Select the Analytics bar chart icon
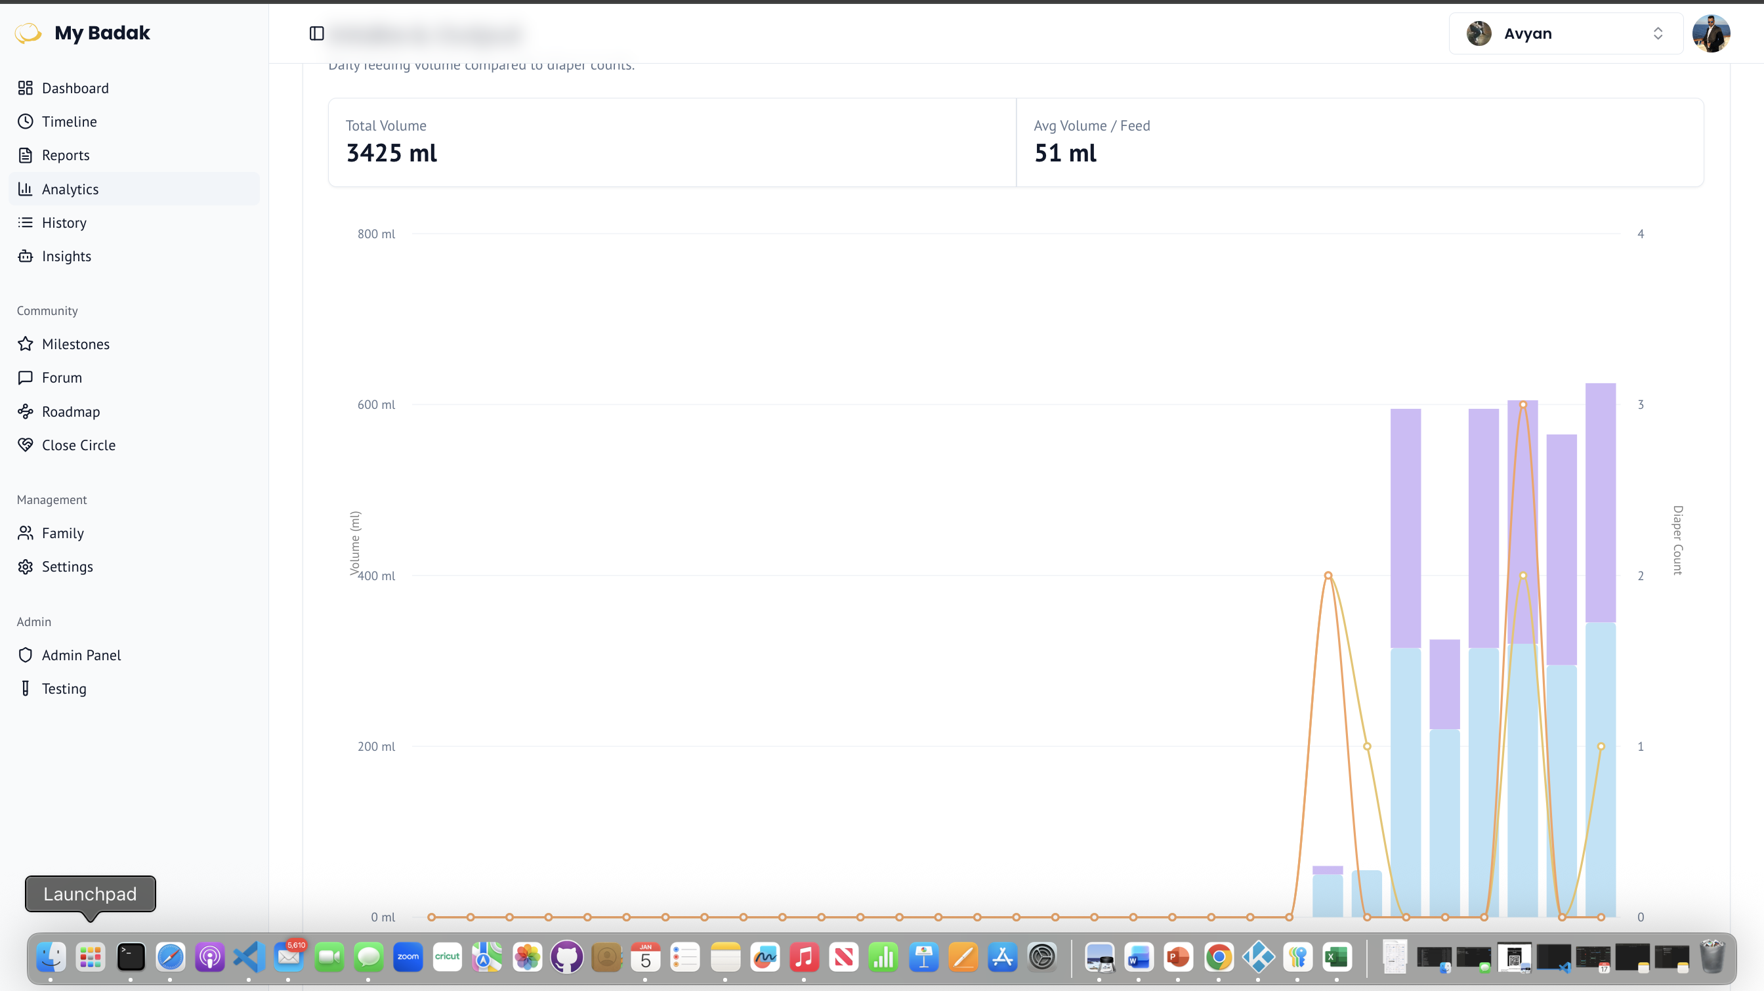The width and height of the screenshot is (1764, 991). click(x=26, y=188)
